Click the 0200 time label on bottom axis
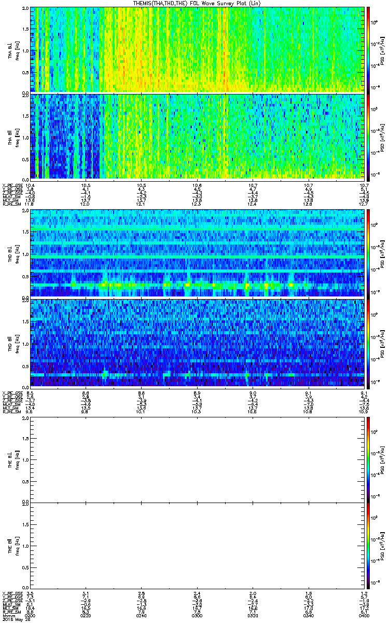Viewport: 389px width, 623px height. [x=30, y=615]
